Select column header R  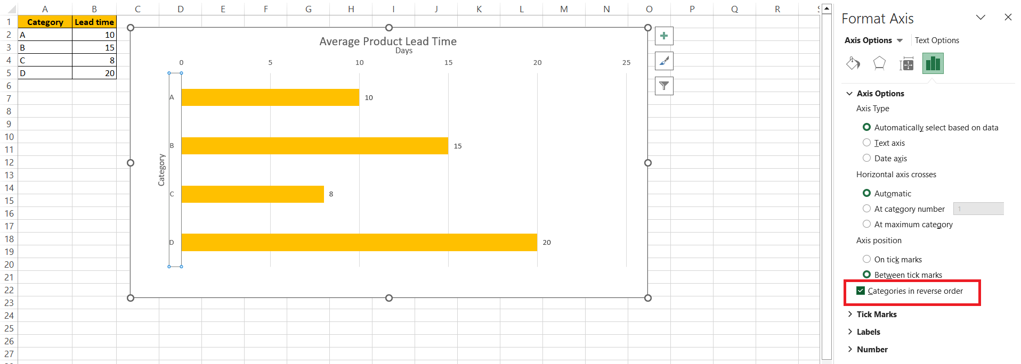tap(777, 9)
